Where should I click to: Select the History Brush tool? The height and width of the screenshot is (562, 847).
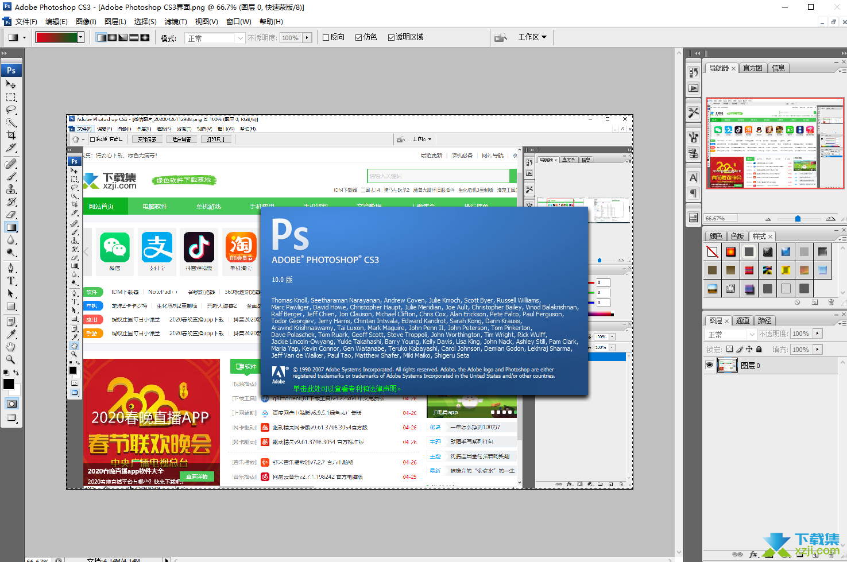pyautogui.click(x=11, y=201)
